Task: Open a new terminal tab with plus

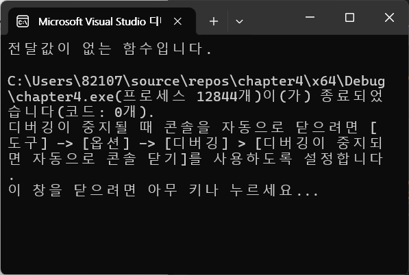Action: point(214,21)
